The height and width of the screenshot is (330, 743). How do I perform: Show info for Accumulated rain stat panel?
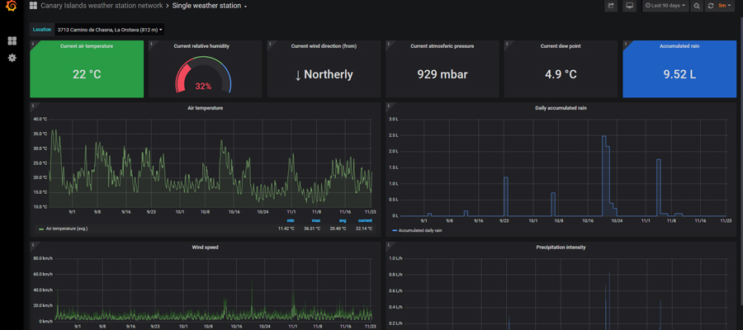tap(626, 44)
